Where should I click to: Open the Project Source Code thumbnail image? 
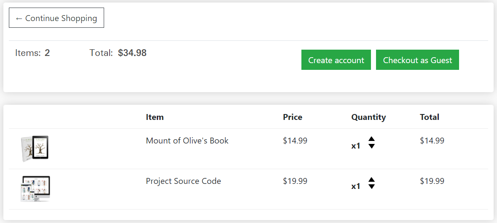tap(35, 189)
